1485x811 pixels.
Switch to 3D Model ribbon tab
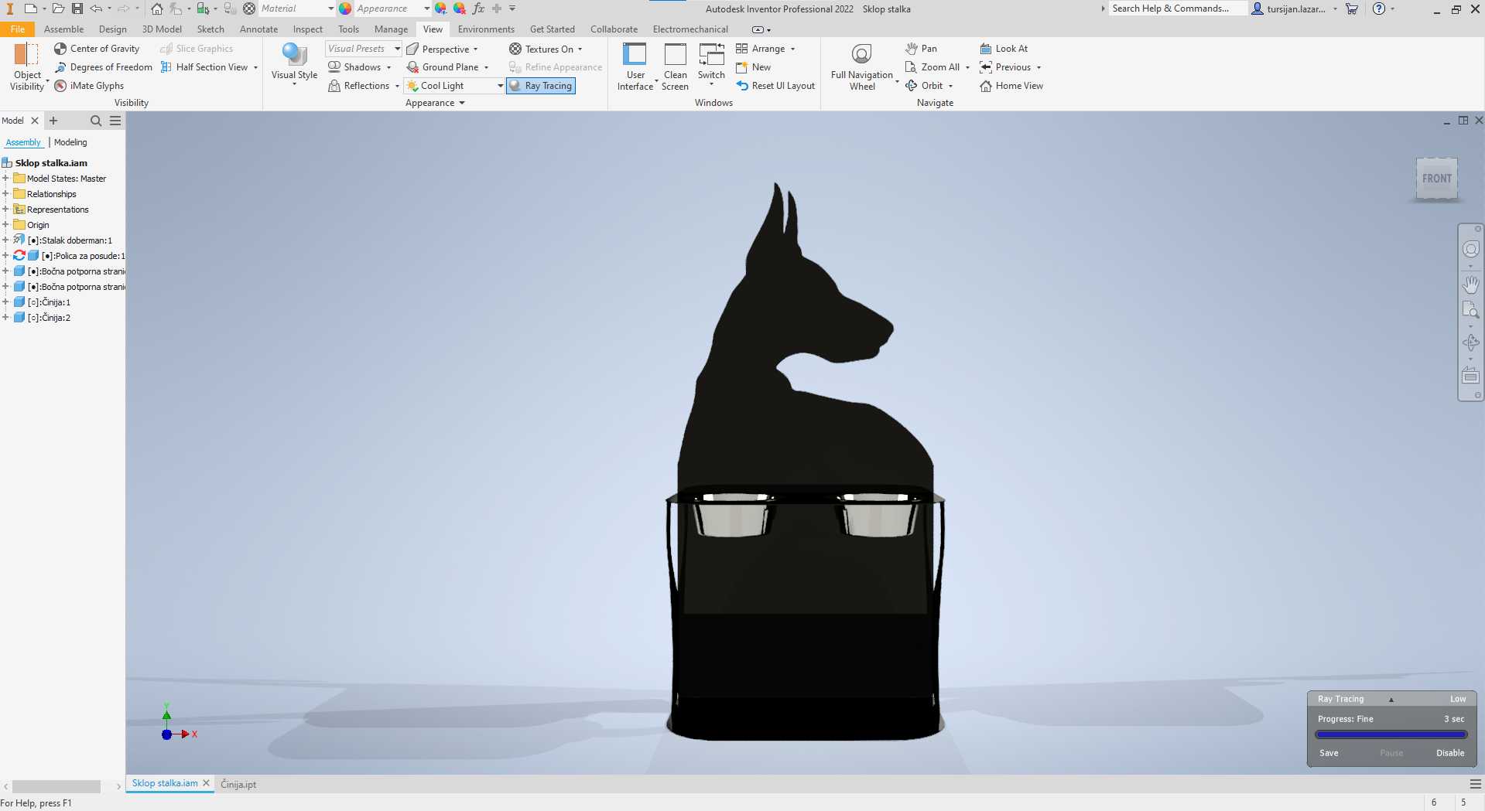[x=162, y=29]
